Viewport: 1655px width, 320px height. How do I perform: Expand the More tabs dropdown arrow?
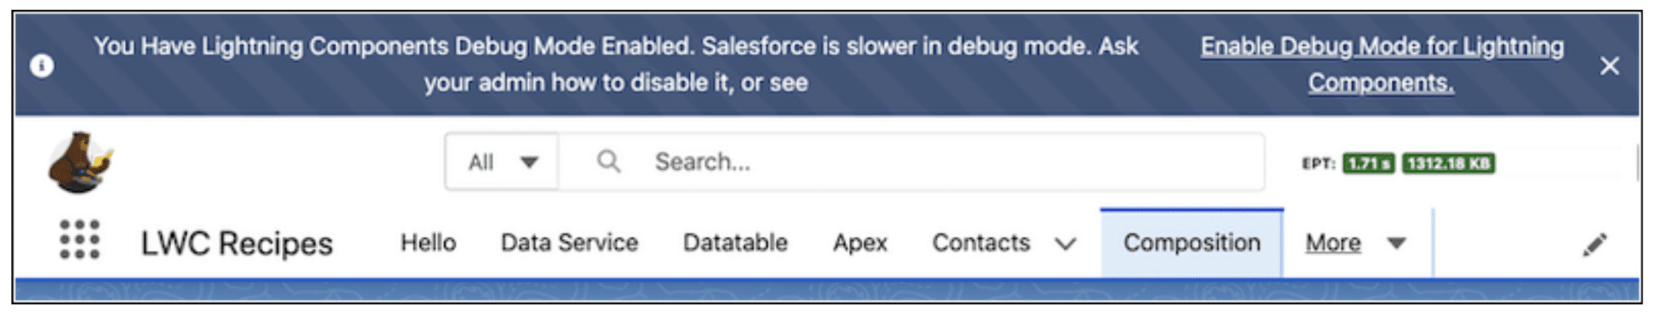pos(1396,243)
